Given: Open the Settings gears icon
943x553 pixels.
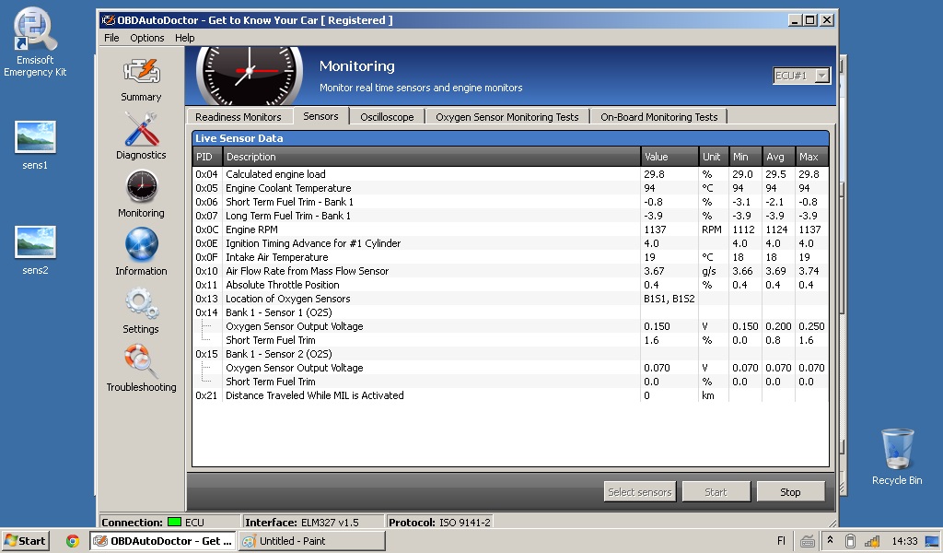Looking at the screenshot, I should pos(141,302).
